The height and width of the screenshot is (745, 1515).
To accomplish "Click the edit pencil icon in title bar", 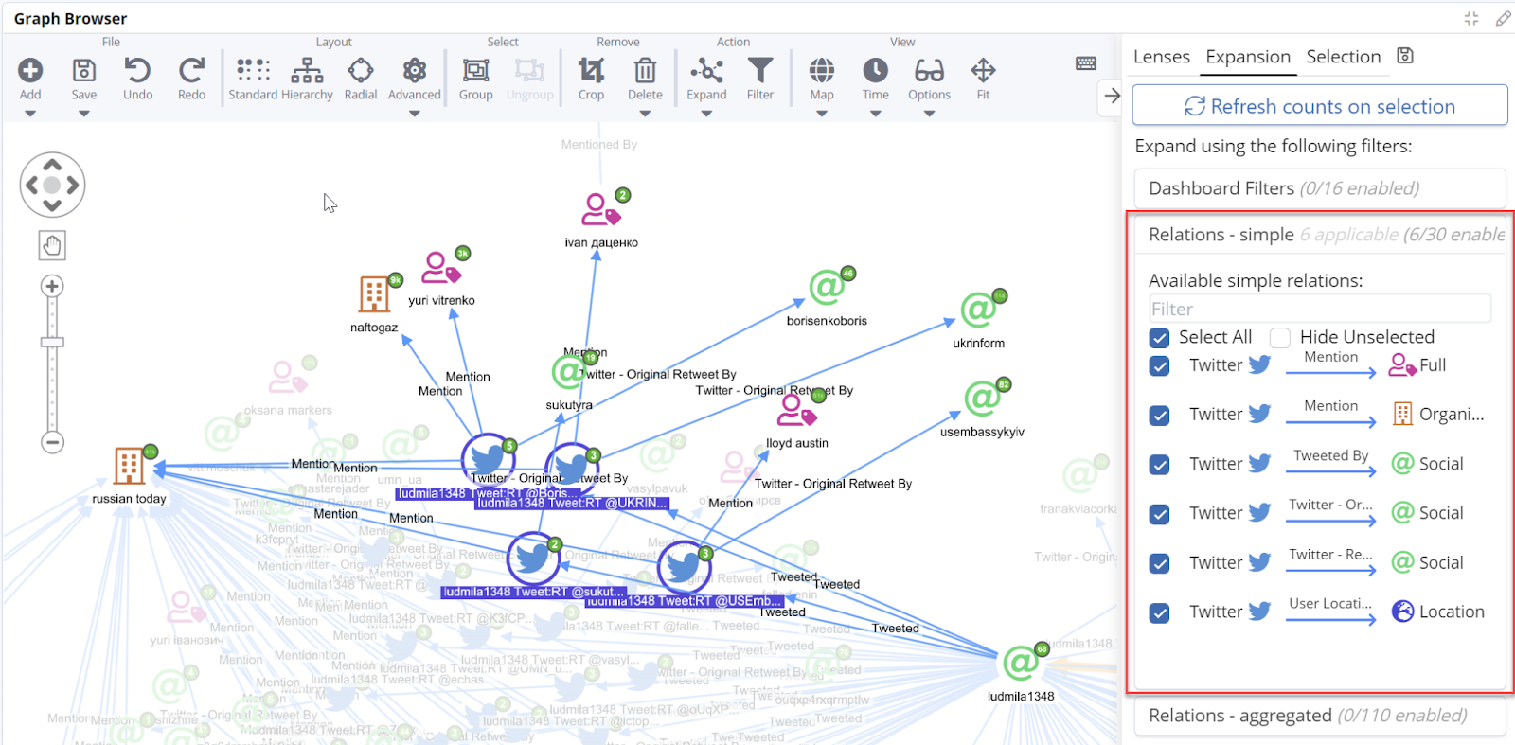I will (1503, 18).
